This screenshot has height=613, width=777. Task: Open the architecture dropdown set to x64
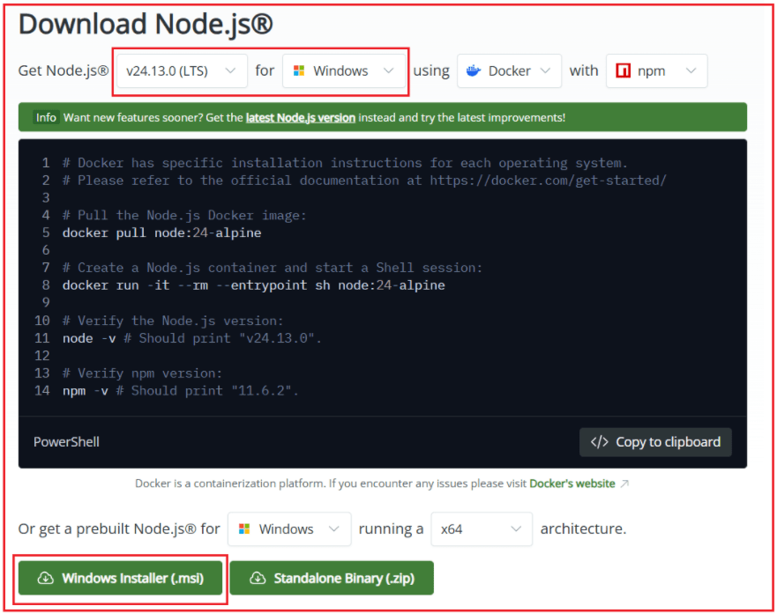[481, 529]
